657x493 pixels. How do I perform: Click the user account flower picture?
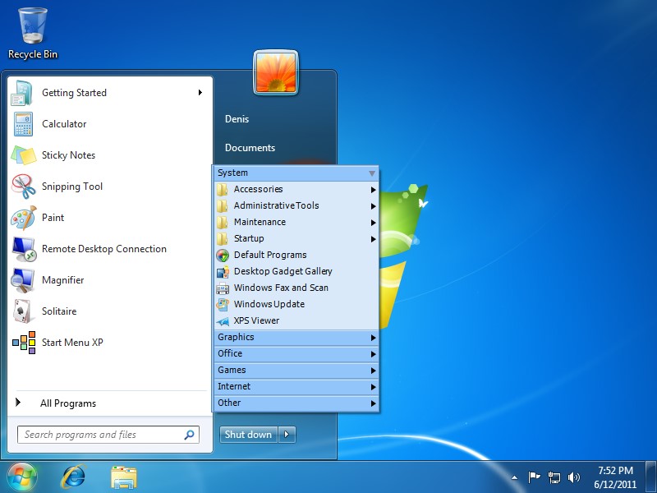276,72
